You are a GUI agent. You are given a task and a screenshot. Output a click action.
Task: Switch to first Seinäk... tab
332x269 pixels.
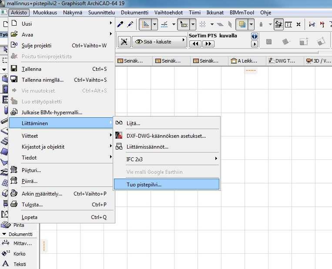click(x=134, y=61)
